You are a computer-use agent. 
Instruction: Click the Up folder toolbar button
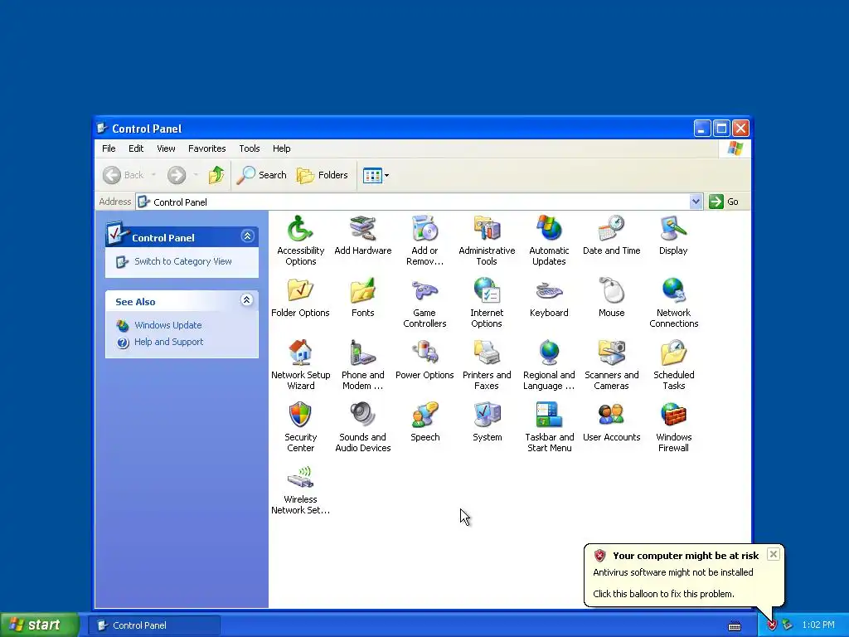tap(216, 175)
